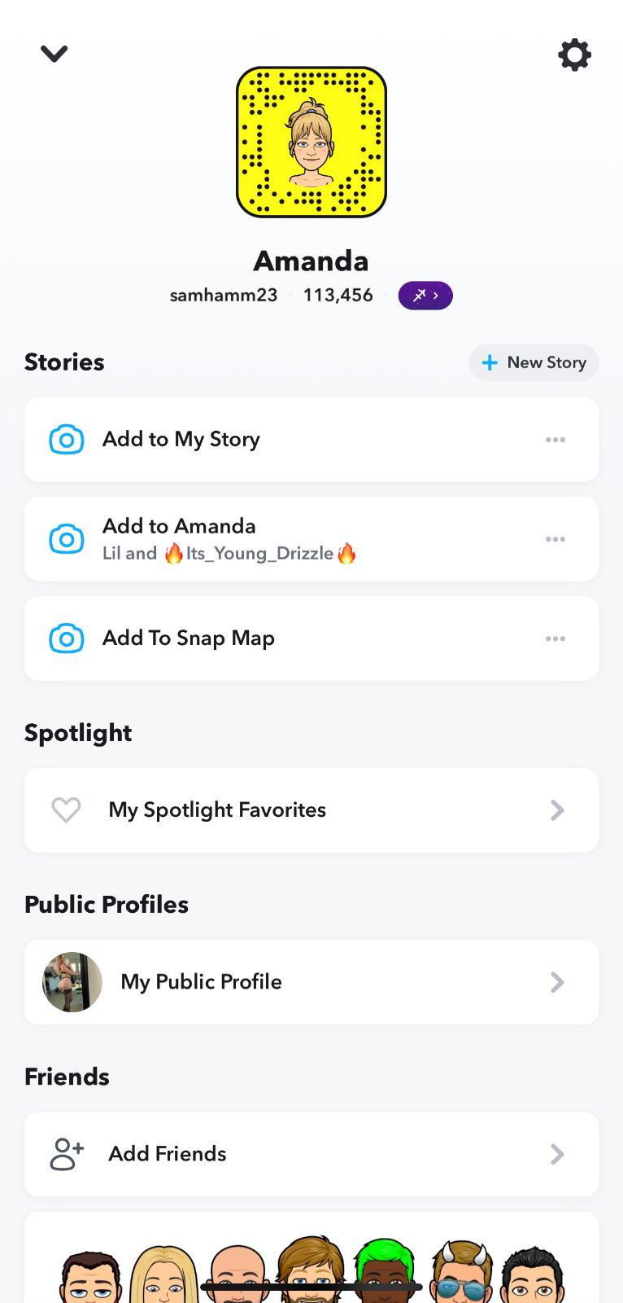
Task: Tap camera icon beside Add to Amanda
Action: pyautogui.click(x=67, y=539)
